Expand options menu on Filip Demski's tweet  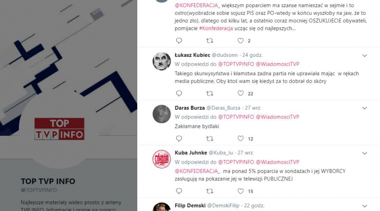(x=364, y=206)
